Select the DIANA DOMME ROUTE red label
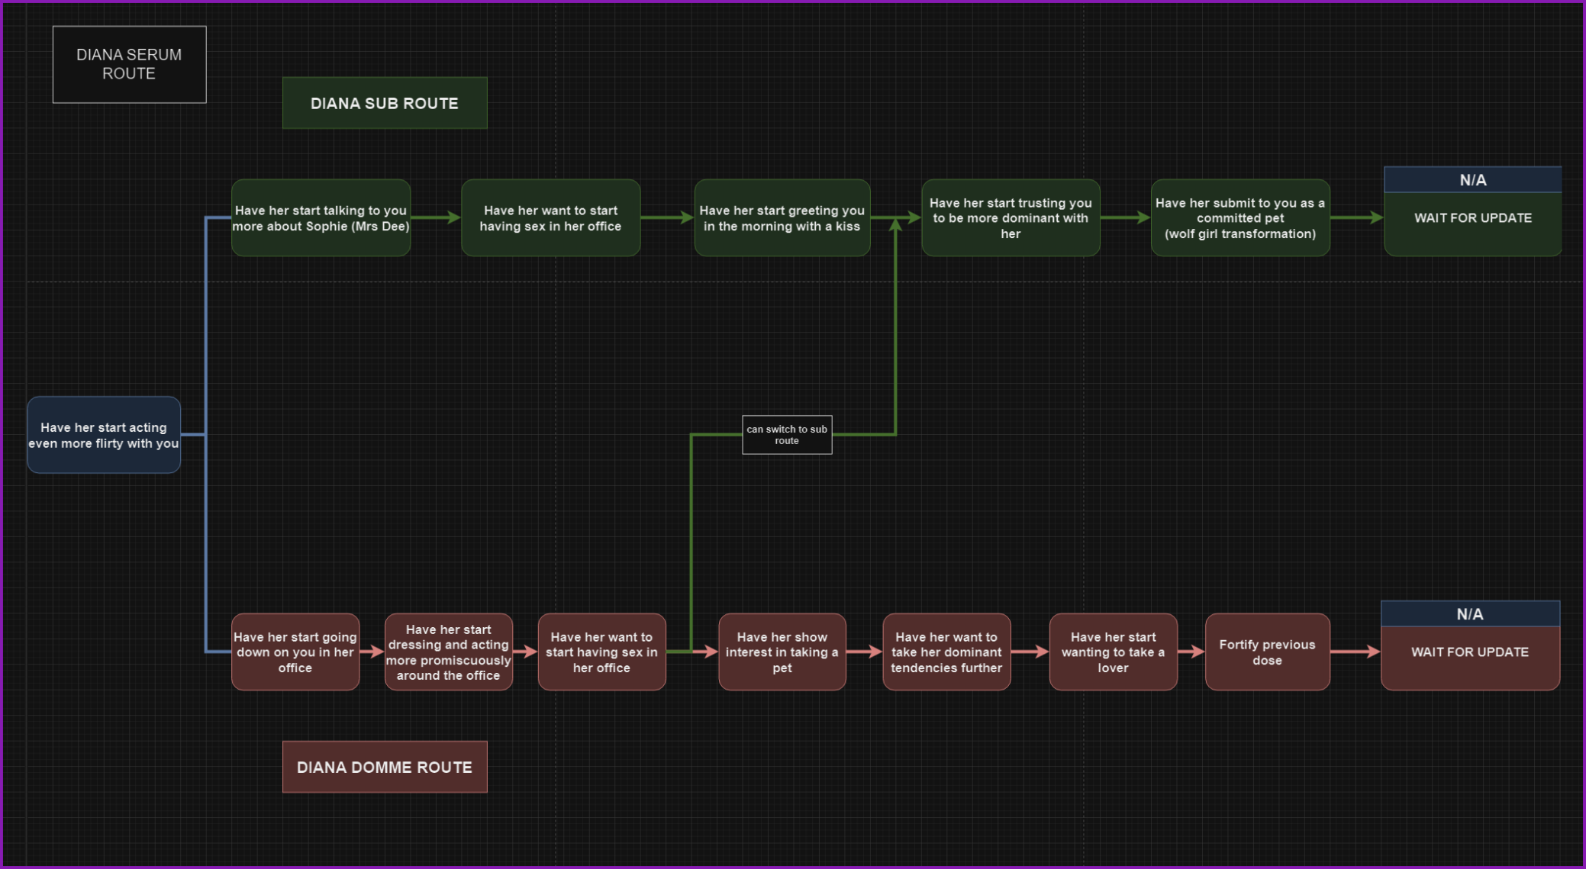Screen dimensions: 1586x869 384,767
